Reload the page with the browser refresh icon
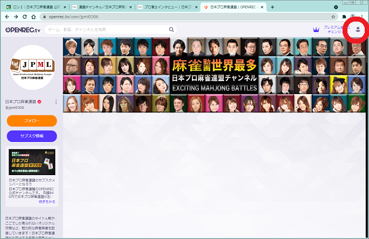Viewport: 369px width, 239px height. pyautogui.click(x=25, y=17)
